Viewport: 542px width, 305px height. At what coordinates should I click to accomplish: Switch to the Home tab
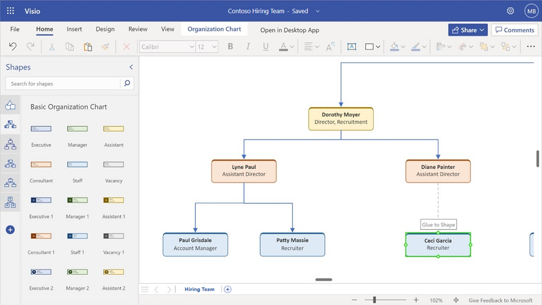click(44, 29)
